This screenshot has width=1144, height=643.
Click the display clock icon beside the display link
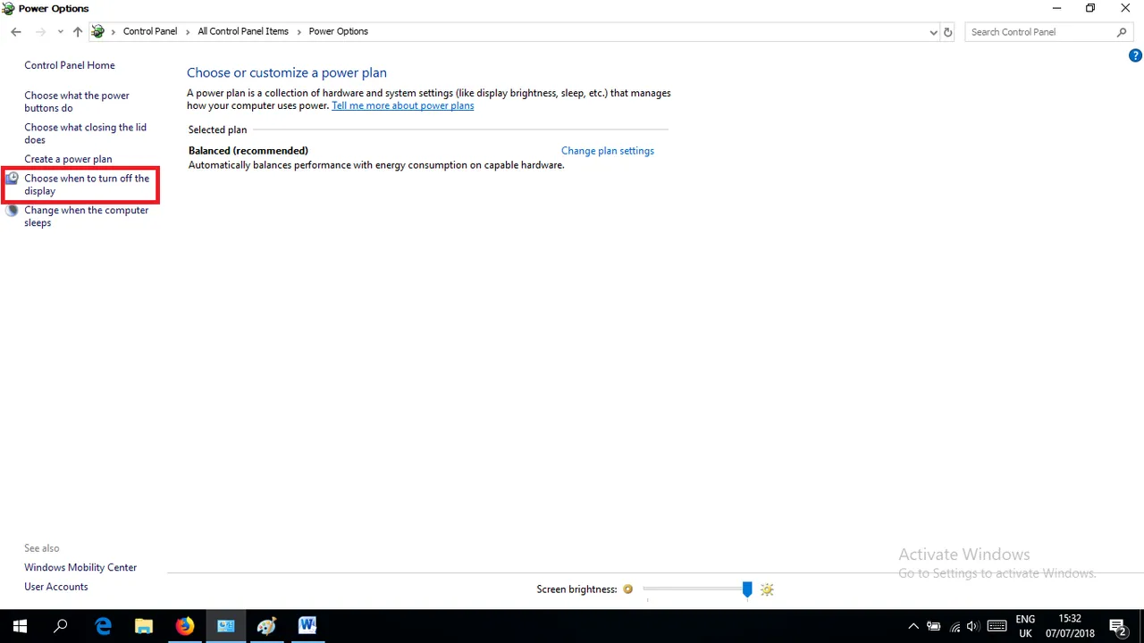point(12,179)
